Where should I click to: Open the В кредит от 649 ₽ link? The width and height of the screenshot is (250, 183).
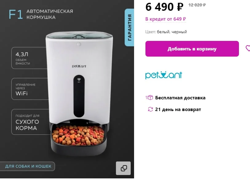tap(166, 19)
